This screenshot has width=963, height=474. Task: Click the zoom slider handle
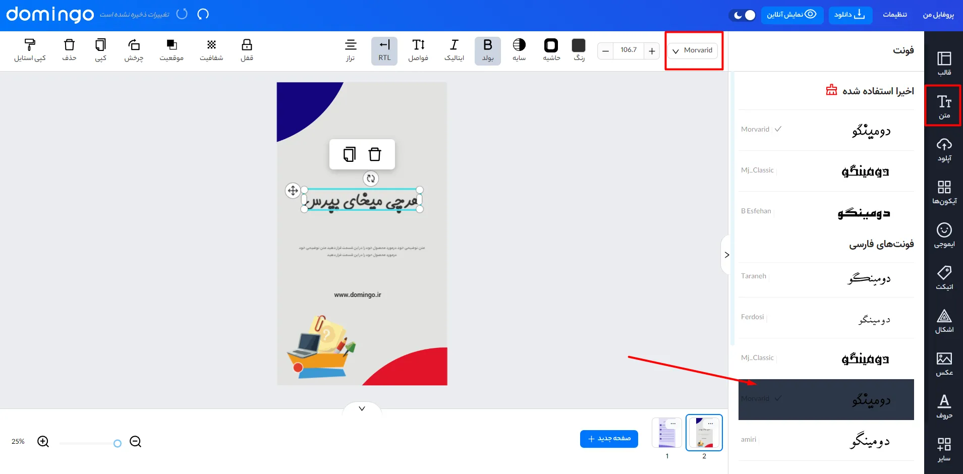[118, 443]
